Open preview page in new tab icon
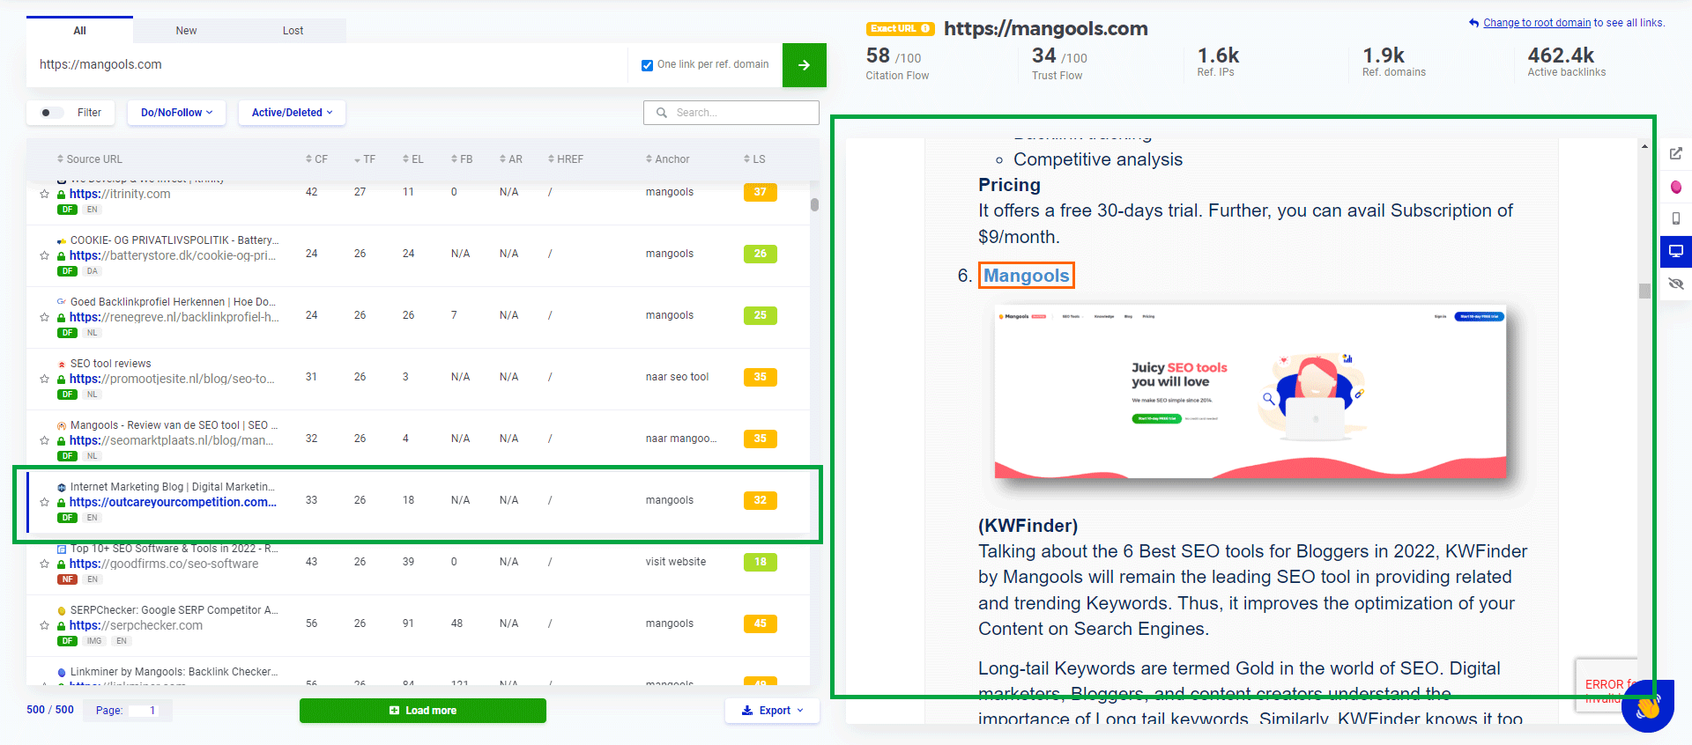 (x=1675, y=153)
